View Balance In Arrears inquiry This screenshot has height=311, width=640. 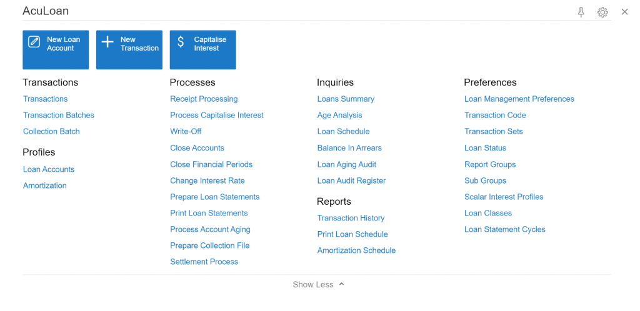coord(349,148)
